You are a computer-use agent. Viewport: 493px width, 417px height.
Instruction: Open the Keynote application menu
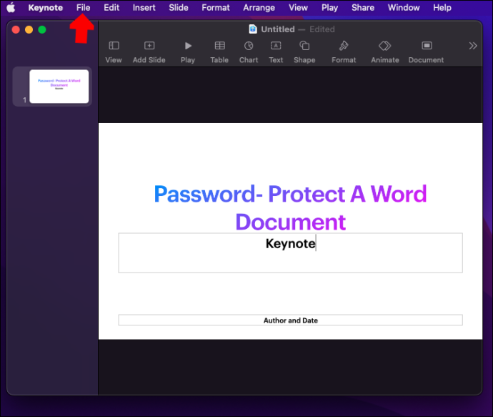(x=46, y=8)
